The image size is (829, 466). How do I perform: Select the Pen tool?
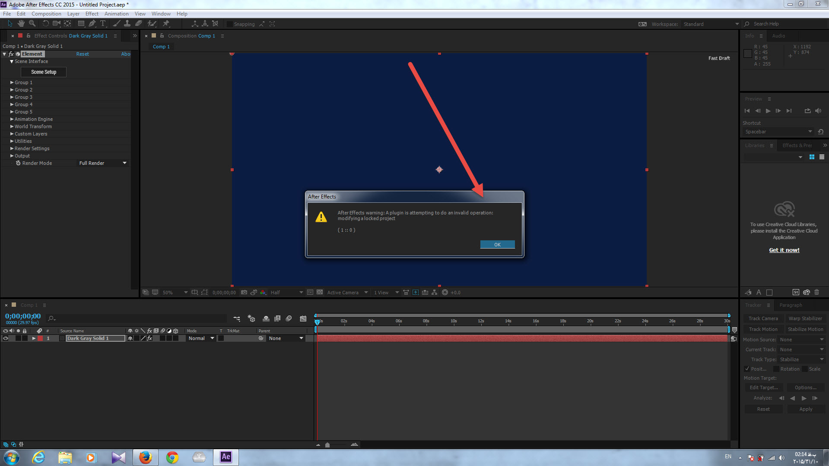point(92,24)
